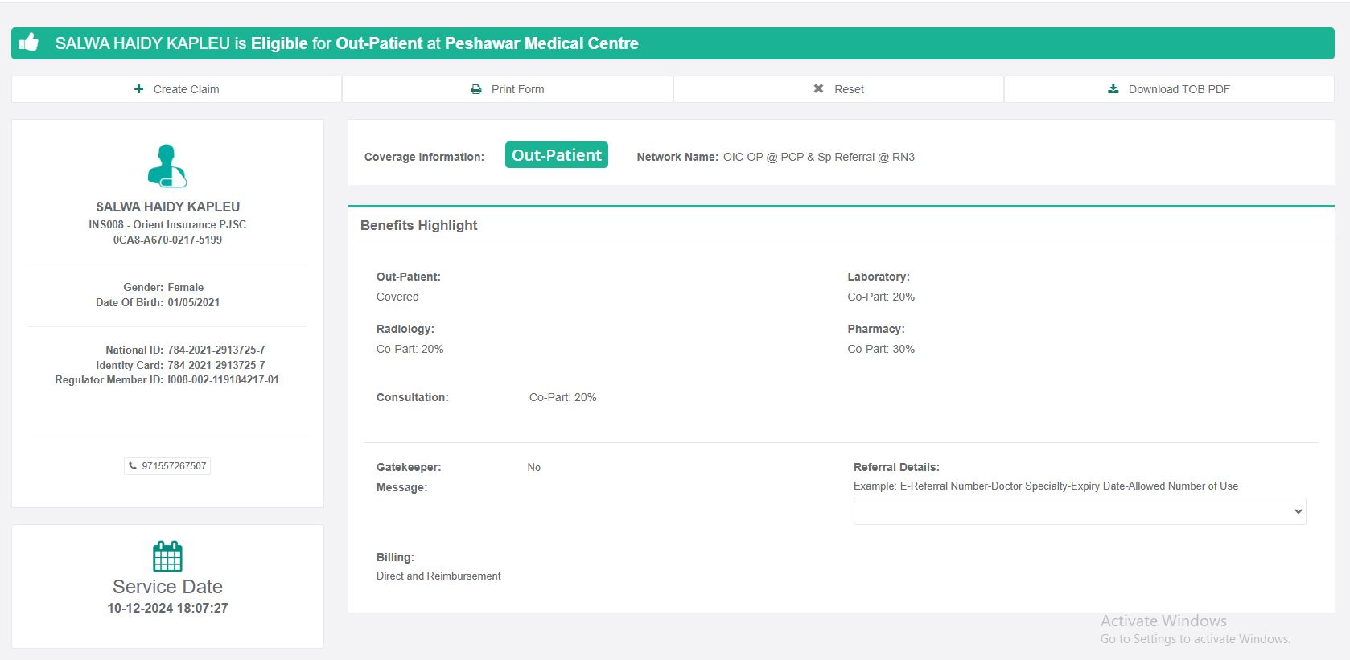Click the printer icon on Print Form
Viewport: 1350px width, 660px height.
point(476,89)
